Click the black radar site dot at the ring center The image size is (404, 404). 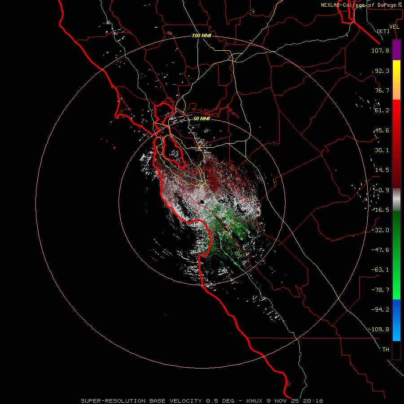[202, 202]
